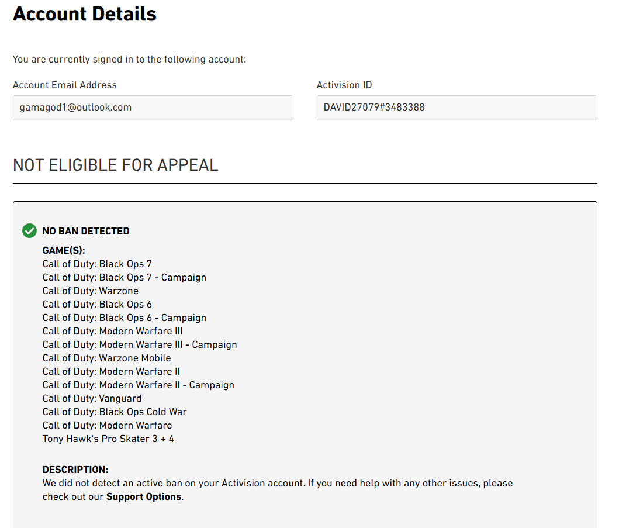Click the green checkmark icon
The height and width of the screenshot is (528, 619).
[29, 231]
